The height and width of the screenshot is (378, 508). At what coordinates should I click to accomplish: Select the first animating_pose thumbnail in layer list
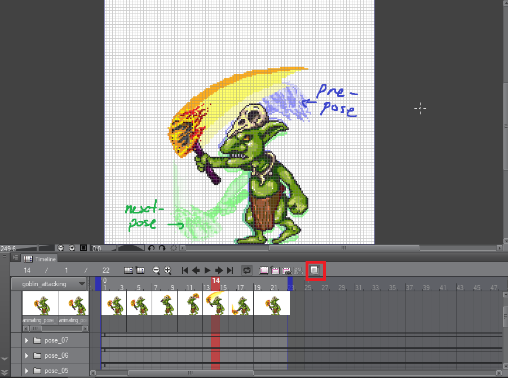41,303
